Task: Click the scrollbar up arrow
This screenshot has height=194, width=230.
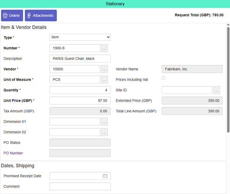Action: click(228, 25)
